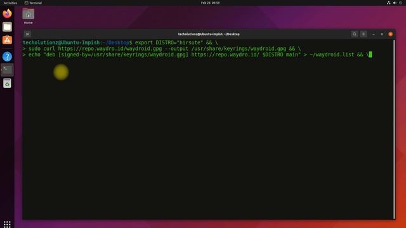
Task: Open the terminal hamburger menu
Action: pyautogui.click(x=363, y=34)
